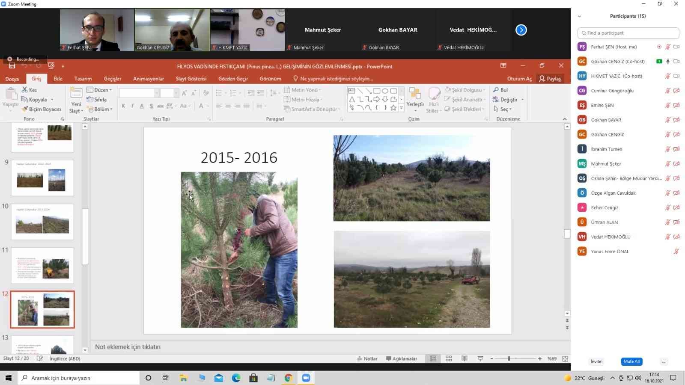Click the Invite button
This screenshot has height=385, width=685.
click(596, 361)
